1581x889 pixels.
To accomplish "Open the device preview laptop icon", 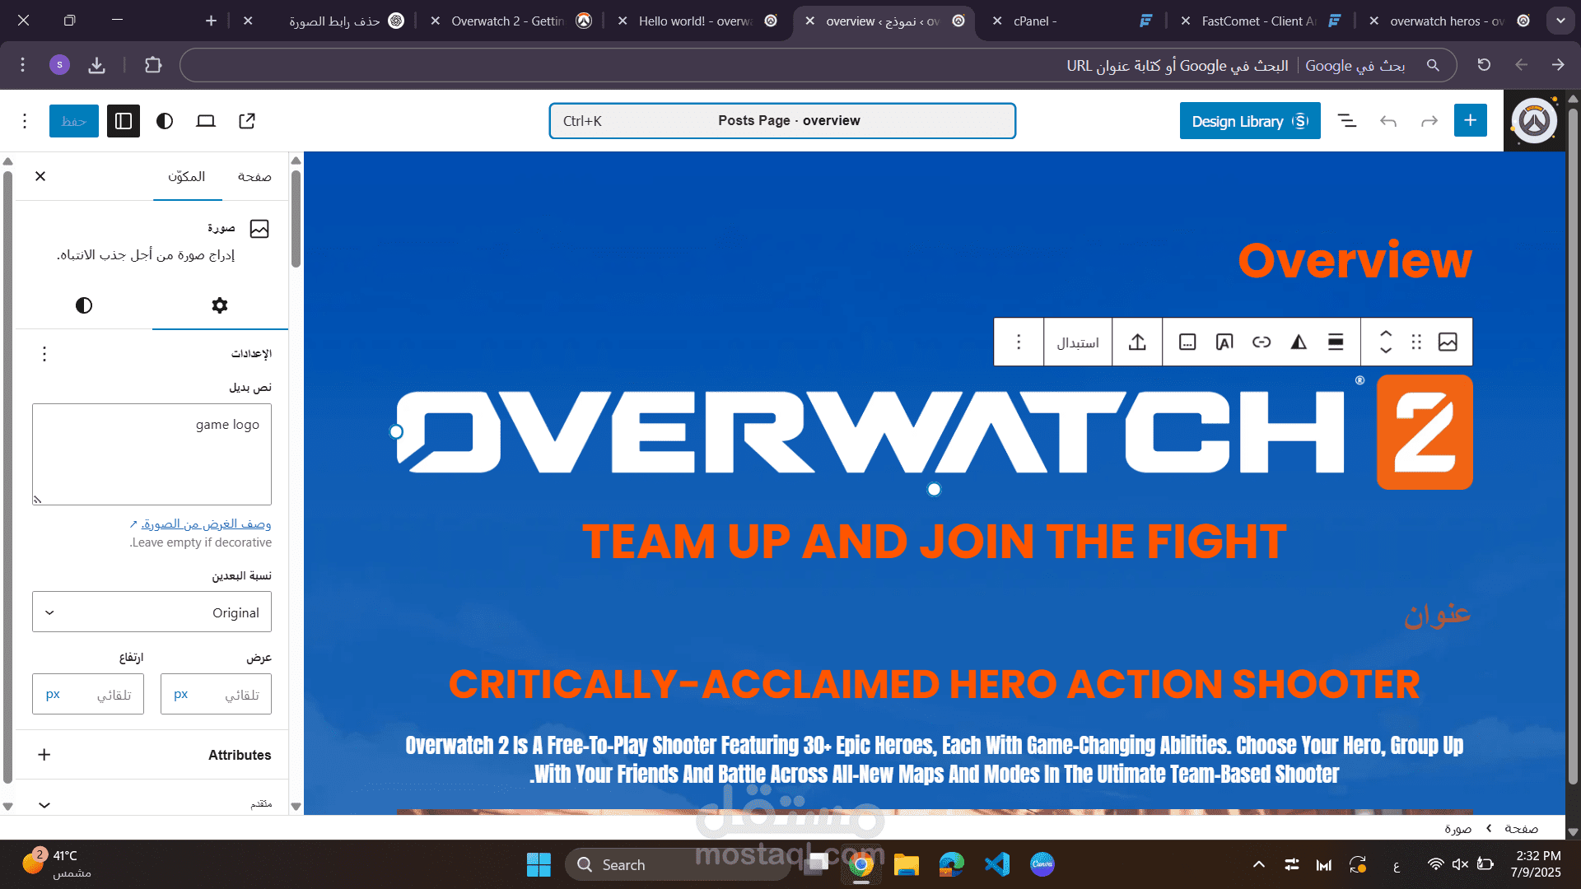I will (206, 121).
